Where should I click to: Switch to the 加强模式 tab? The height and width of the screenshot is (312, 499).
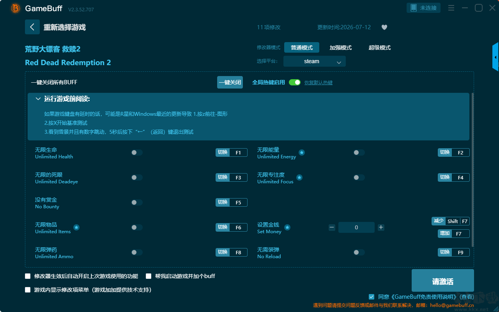click(x=341, y=48)
